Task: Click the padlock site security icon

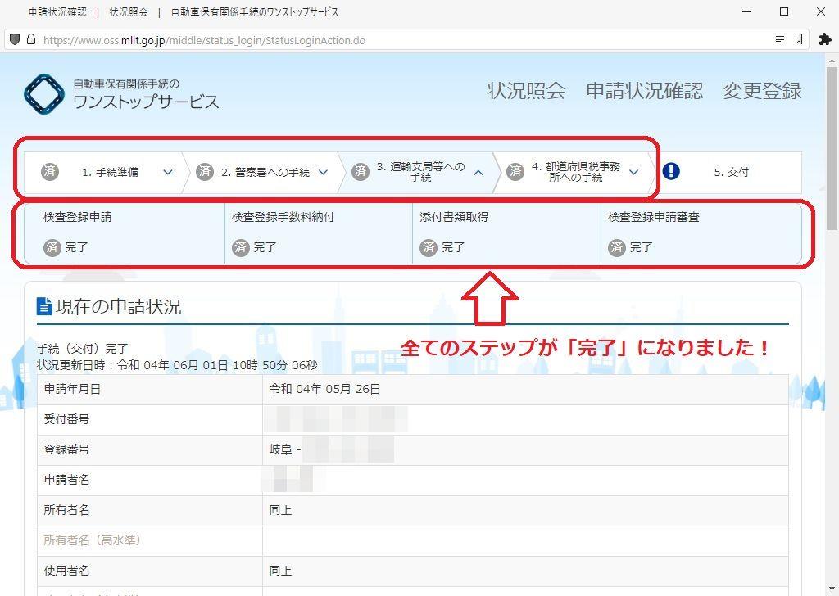Action: (31, 39)
